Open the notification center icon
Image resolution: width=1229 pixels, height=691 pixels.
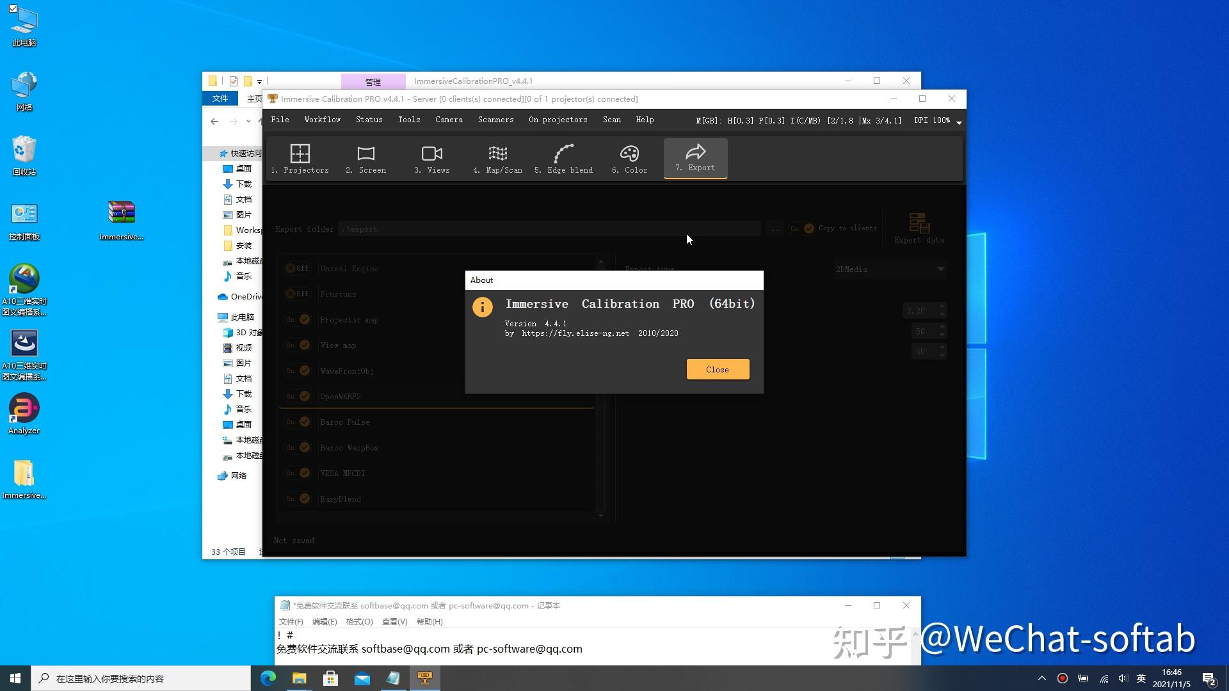click(1209, 678)
